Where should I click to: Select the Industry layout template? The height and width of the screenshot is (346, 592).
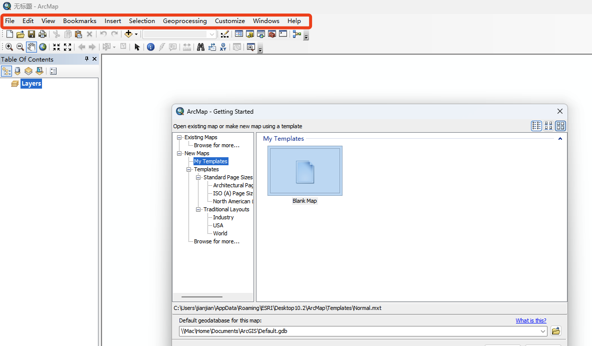223,217
